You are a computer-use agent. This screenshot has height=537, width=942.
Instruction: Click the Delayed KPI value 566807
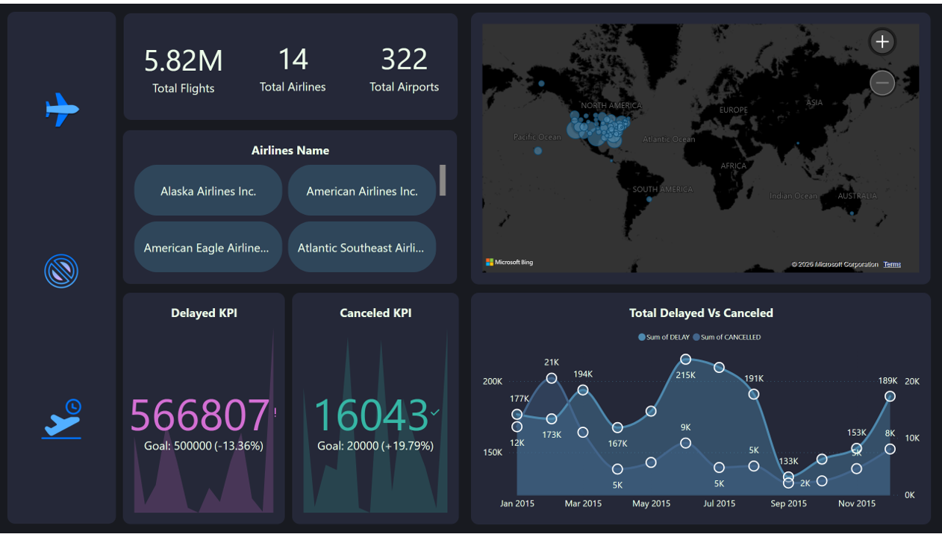(199, 415)
